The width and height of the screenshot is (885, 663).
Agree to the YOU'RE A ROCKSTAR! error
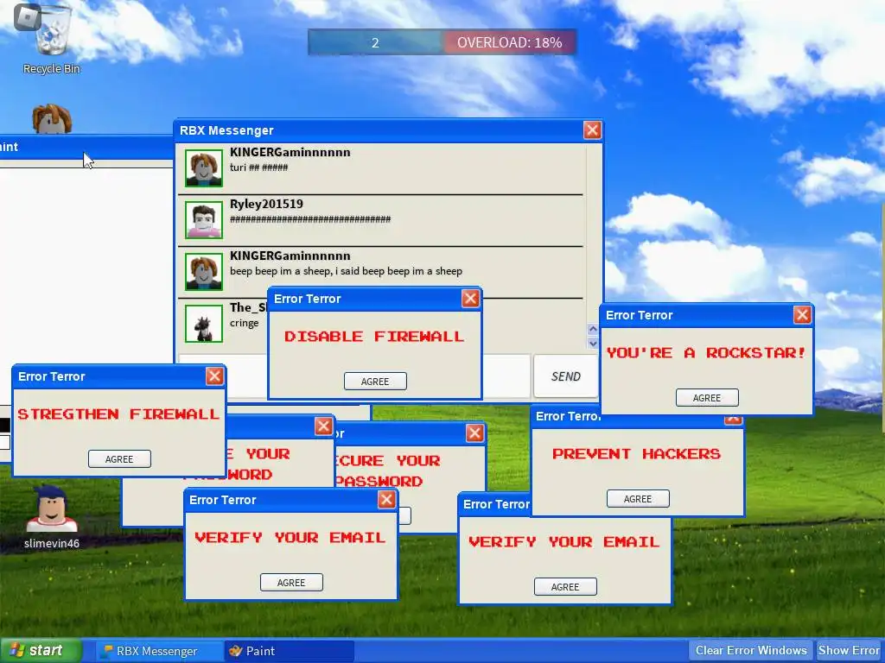point(707,398)
